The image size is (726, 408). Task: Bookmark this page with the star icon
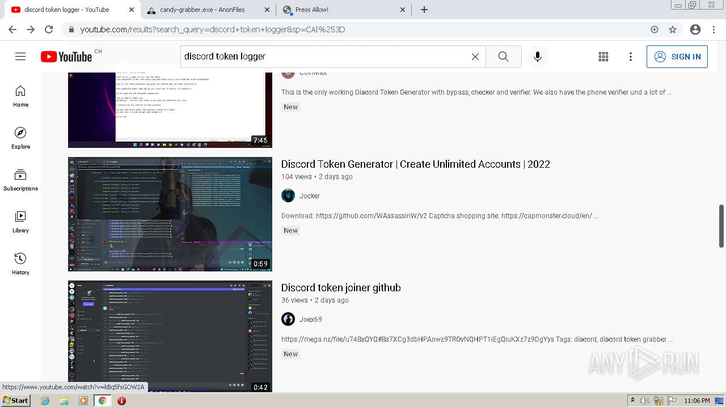673,29
